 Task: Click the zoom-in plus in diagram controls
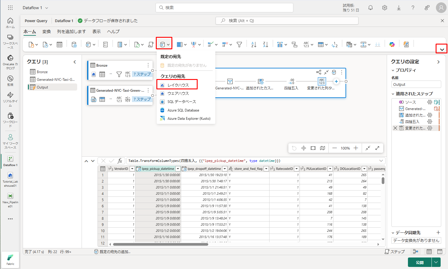click(x=356, y=148)
